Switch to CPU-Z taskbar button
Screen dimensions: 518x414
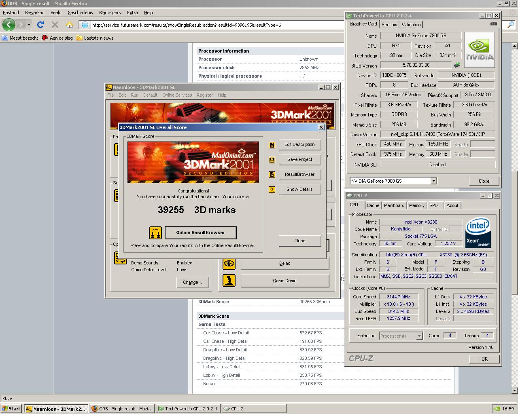point(254,409)
